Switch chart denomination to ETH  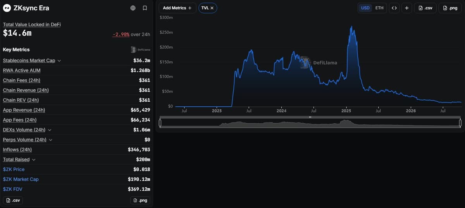tap(379, 8)
